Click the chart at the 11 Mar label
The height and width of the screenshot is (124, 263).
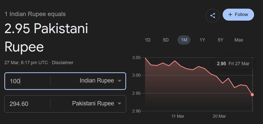(178, 116)
